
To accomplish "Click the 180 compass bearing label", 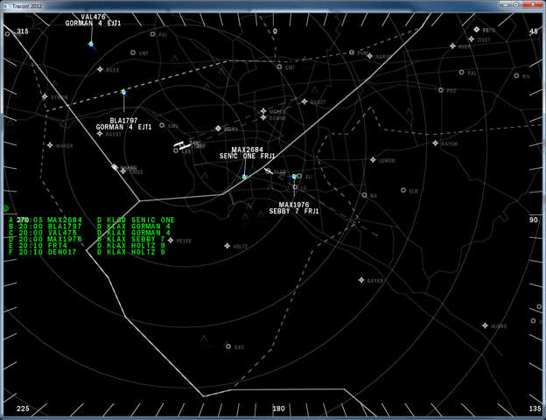I will tap(278, 409).
